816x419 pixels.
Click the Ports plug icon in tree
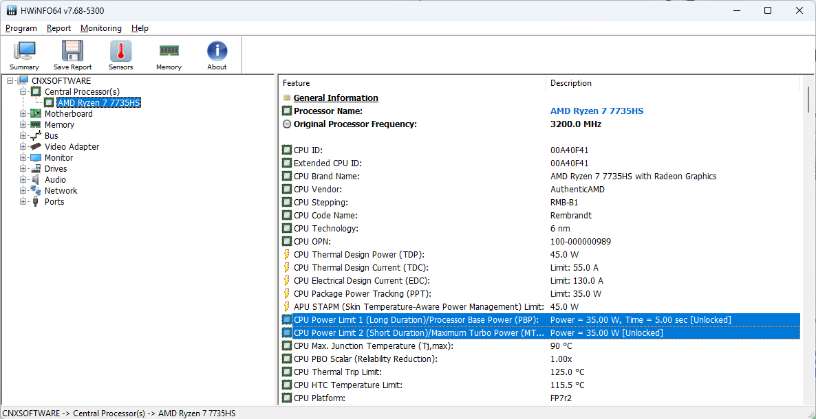[36, 202]
